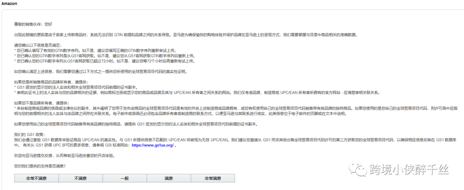This screenshot has height=190, width=464.
Task: Click the line 如果您不是品牌所有者，请提供
Action: pos(41,103)
